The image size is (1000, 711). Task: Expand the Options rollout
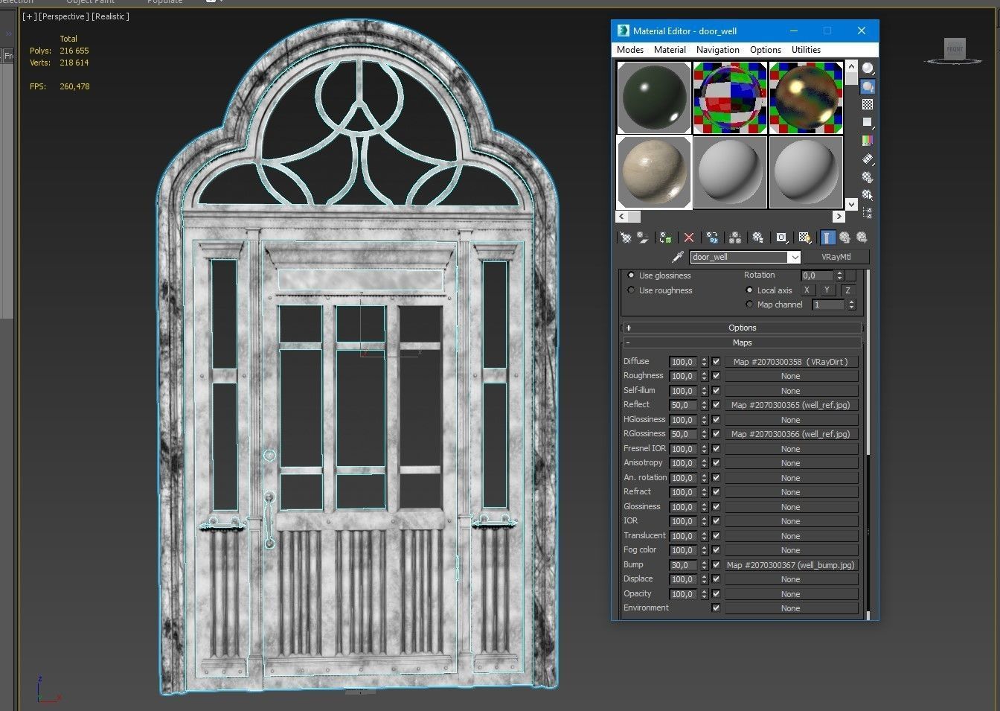[x=742, y=328]
